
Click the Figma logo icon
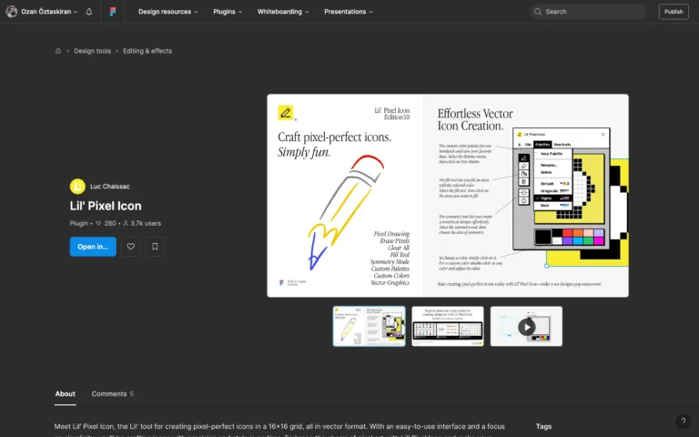coord(113,12)
